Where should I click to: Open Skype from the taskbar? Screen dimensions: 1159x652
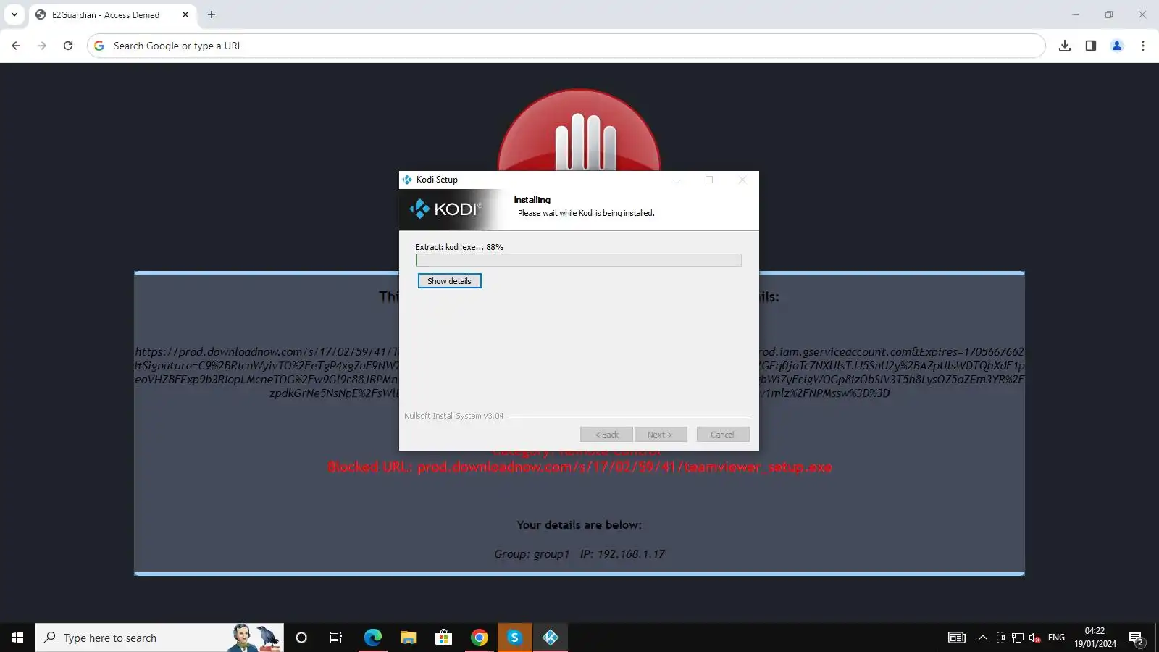point(514,638)
